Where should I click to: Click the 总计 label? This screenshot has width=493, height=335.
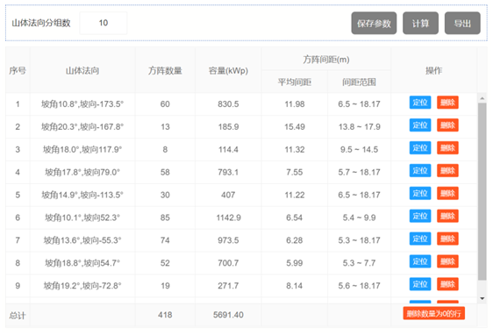pyautogui.click(x=18, y=315)
